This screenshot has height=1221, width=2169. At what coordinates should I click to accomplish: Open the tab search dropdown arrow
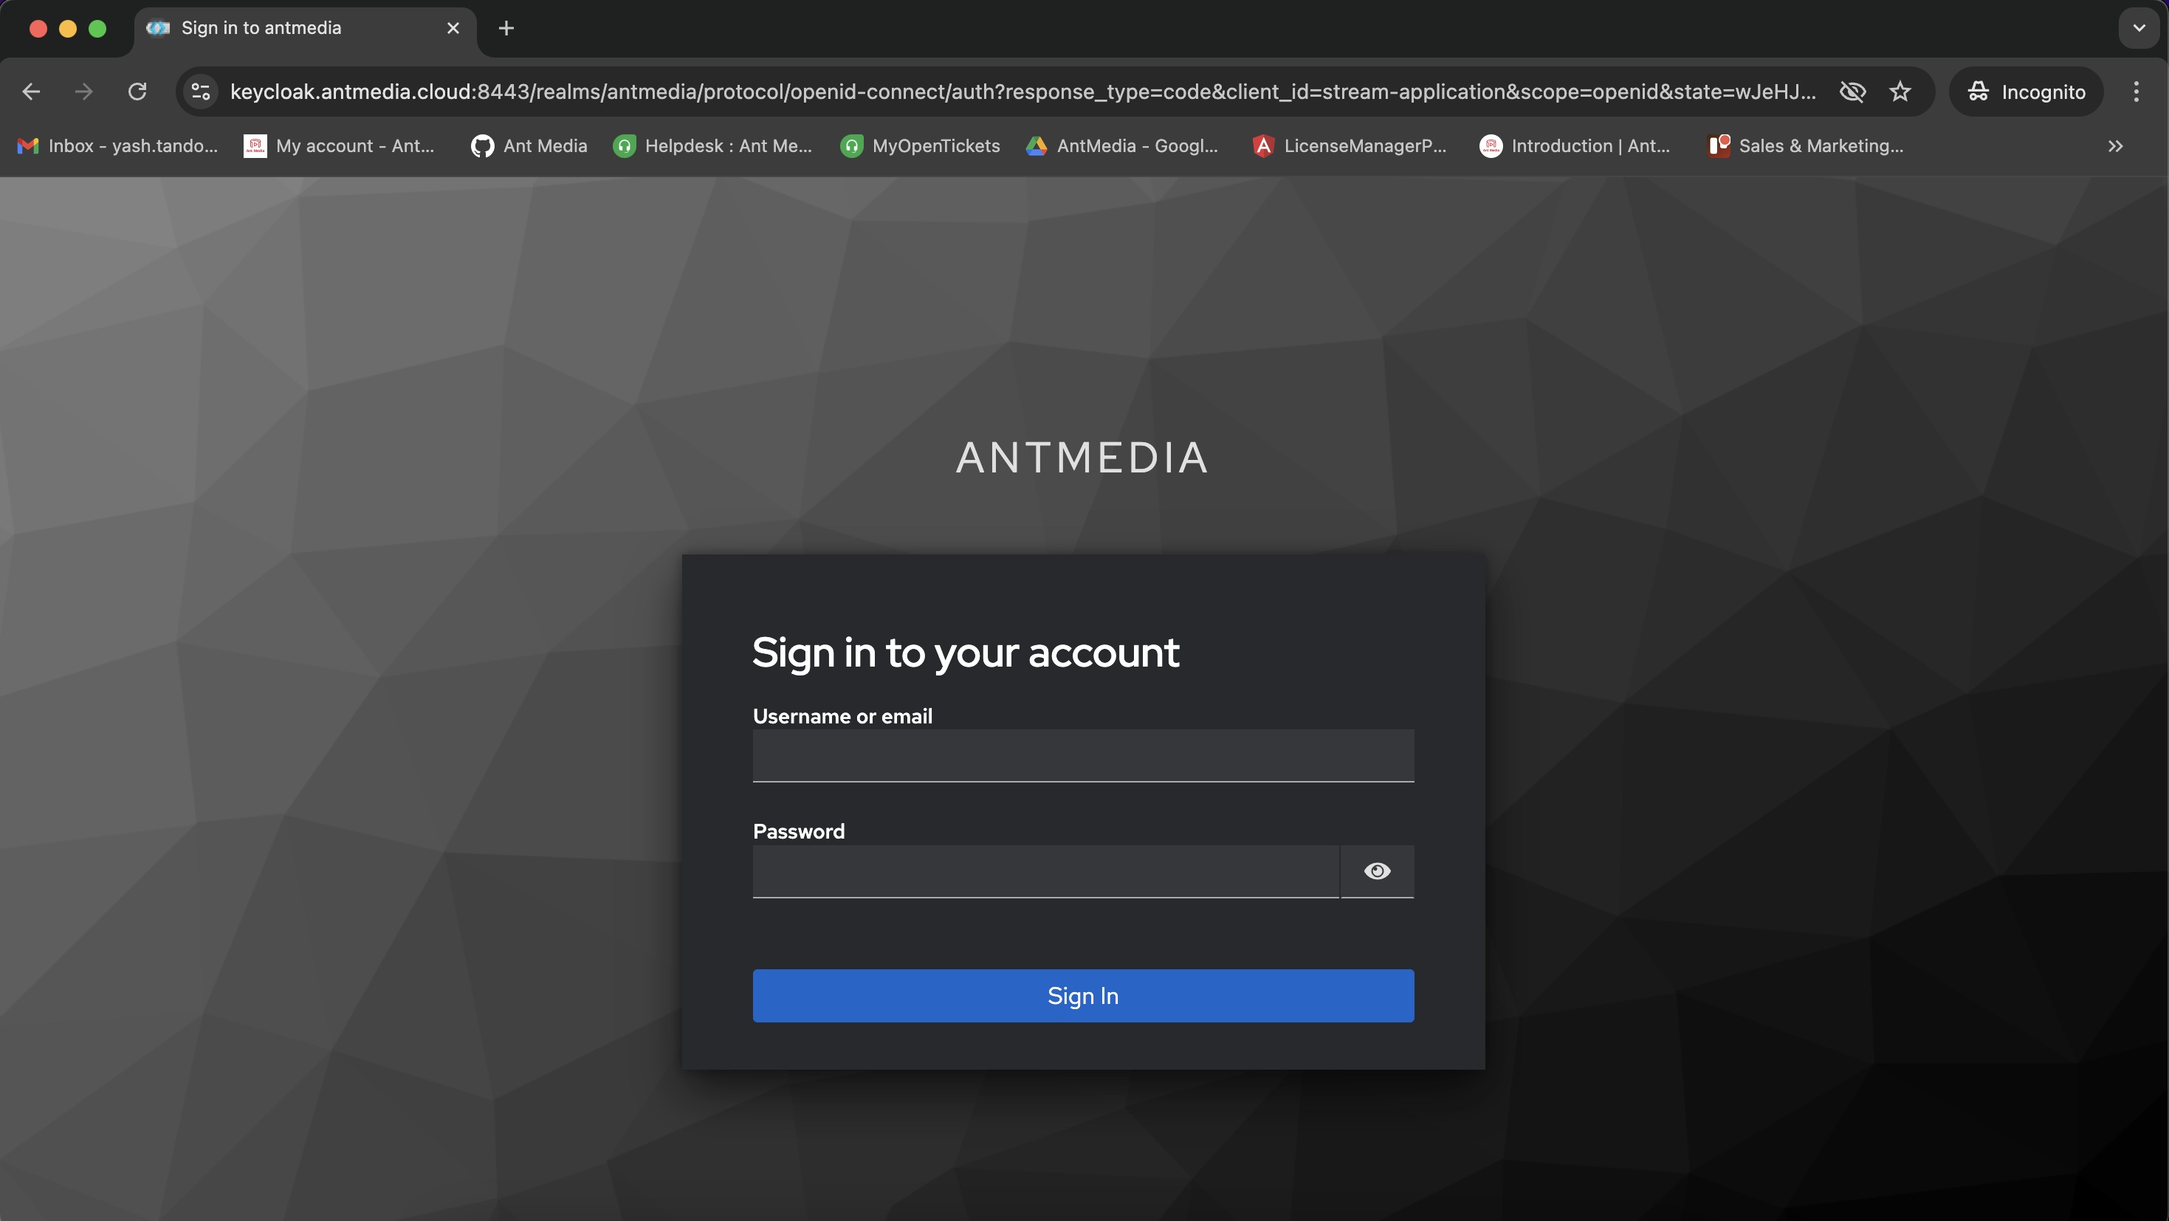click(2139, 29)
